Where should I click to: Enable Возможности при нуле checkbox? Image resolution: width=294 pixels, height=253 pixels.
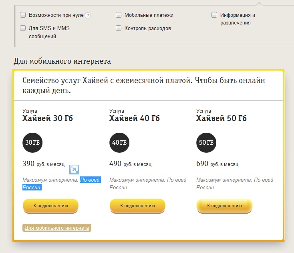[23, 15]
